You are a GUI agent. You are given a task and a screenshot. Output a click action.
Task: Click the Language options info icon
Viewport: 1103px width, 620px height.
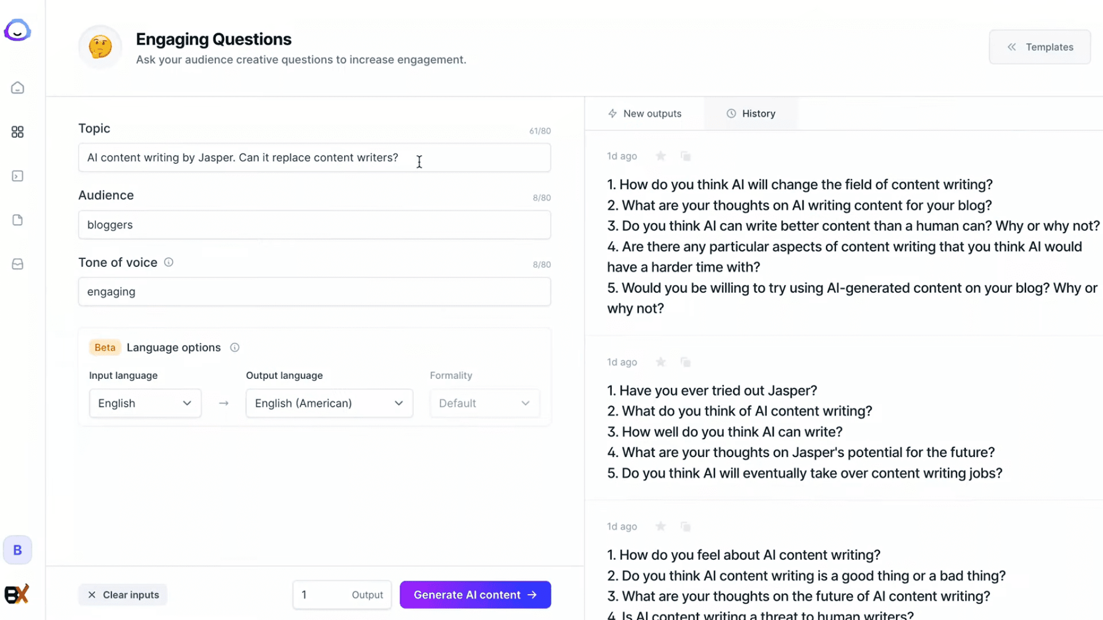pos(235,347)
